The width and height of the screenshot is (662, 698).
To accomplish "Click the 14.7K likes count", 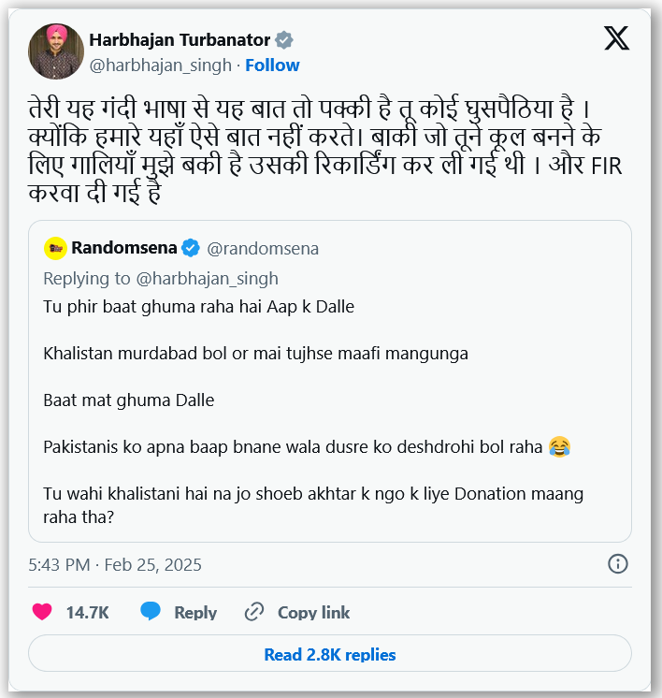I will pos(87,613).
